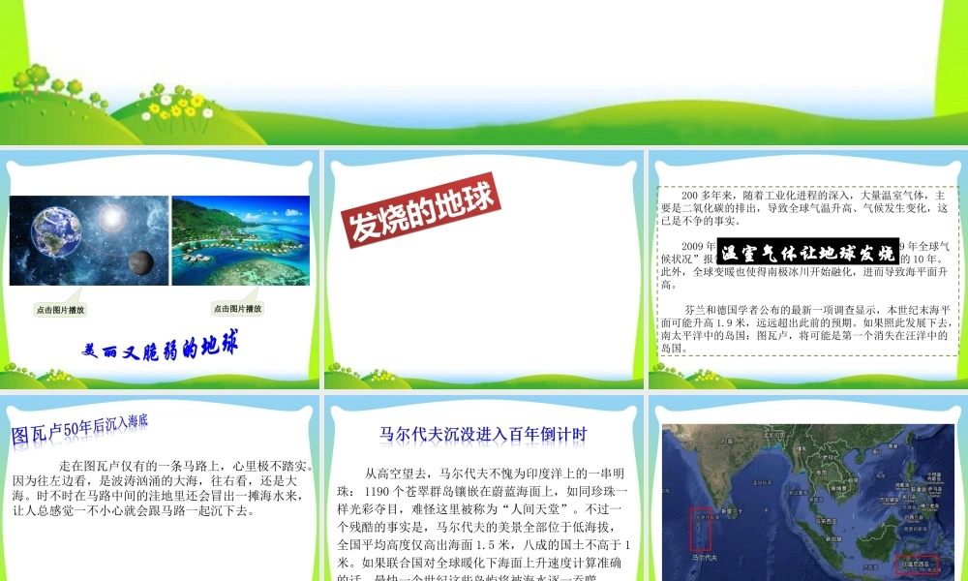Click right '点击图片播放' callout under island image

(x=238, y=309)
